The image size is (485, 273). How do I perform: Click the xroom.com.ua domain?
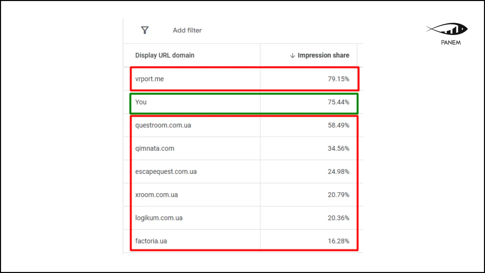[157, 195]
